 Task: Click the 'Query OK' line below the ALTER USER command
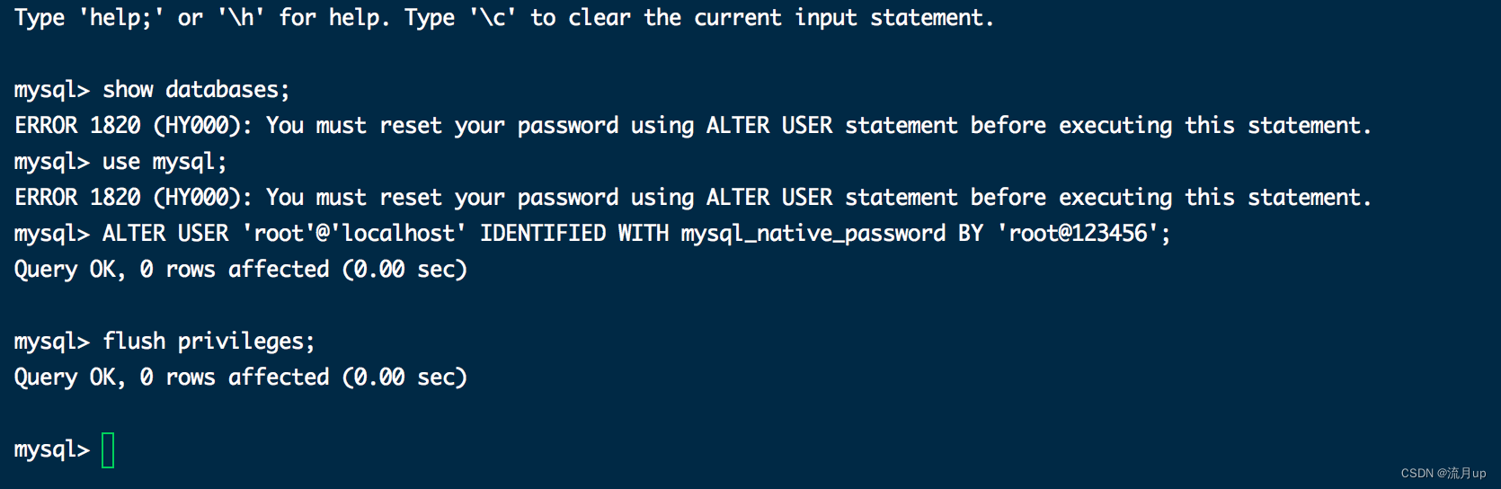point(240,270)
